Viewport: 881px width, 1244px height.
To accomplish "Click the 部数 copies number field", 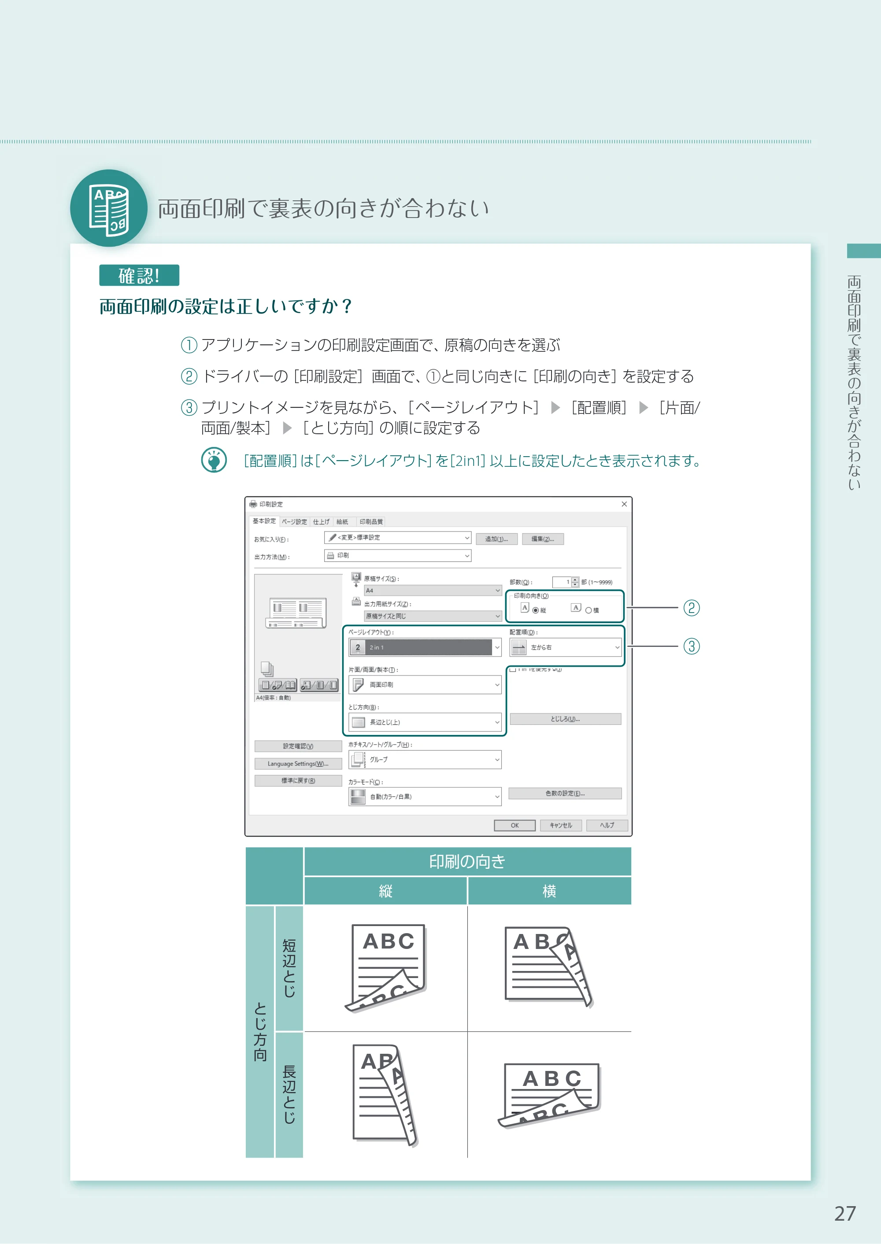I will [x=562, y=583].
